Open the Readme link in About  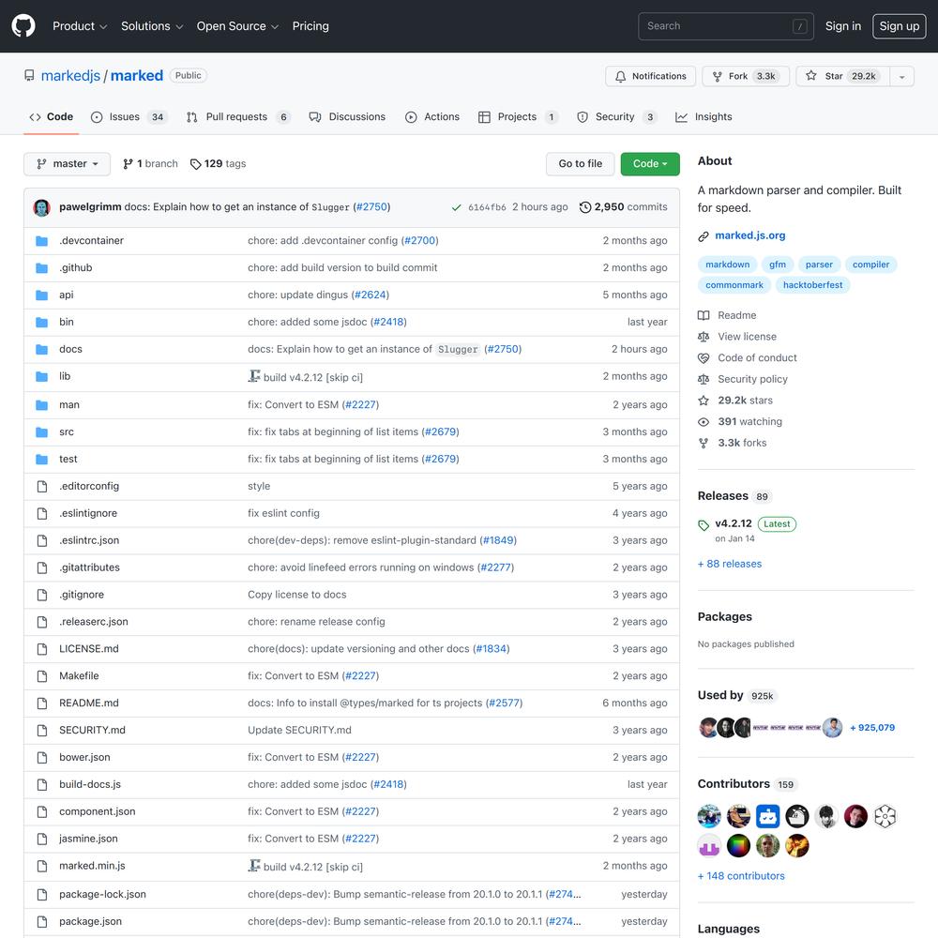click(x=737, y=315)
